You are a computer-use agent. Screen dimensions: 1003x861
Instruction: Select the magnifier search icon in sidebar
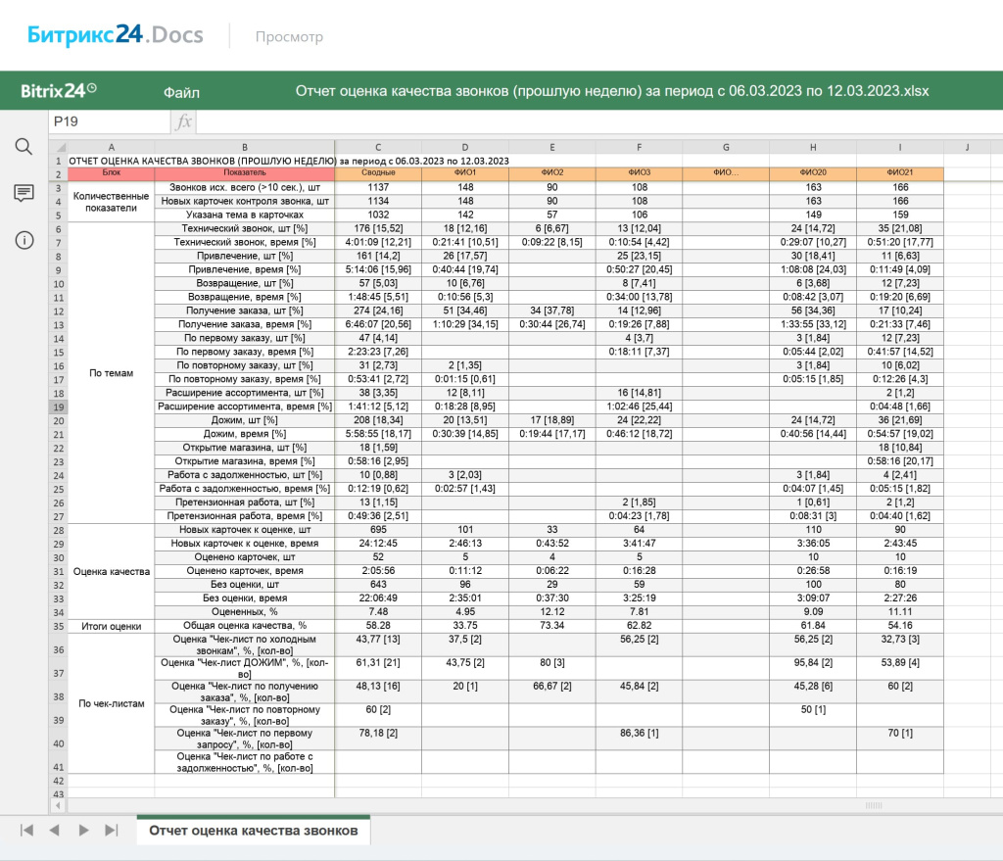pyautogui.click(x=24, y=144)
